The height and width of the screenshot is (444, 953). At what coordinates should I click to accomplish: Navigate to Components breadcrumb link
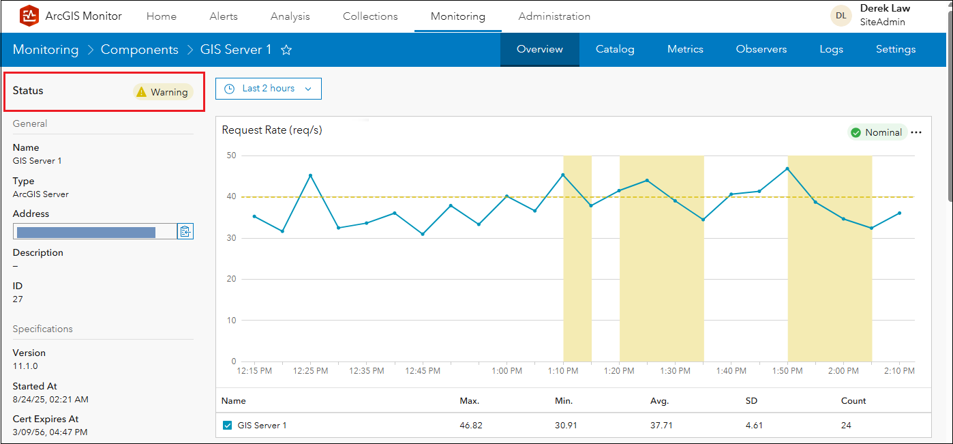point(139,50)
